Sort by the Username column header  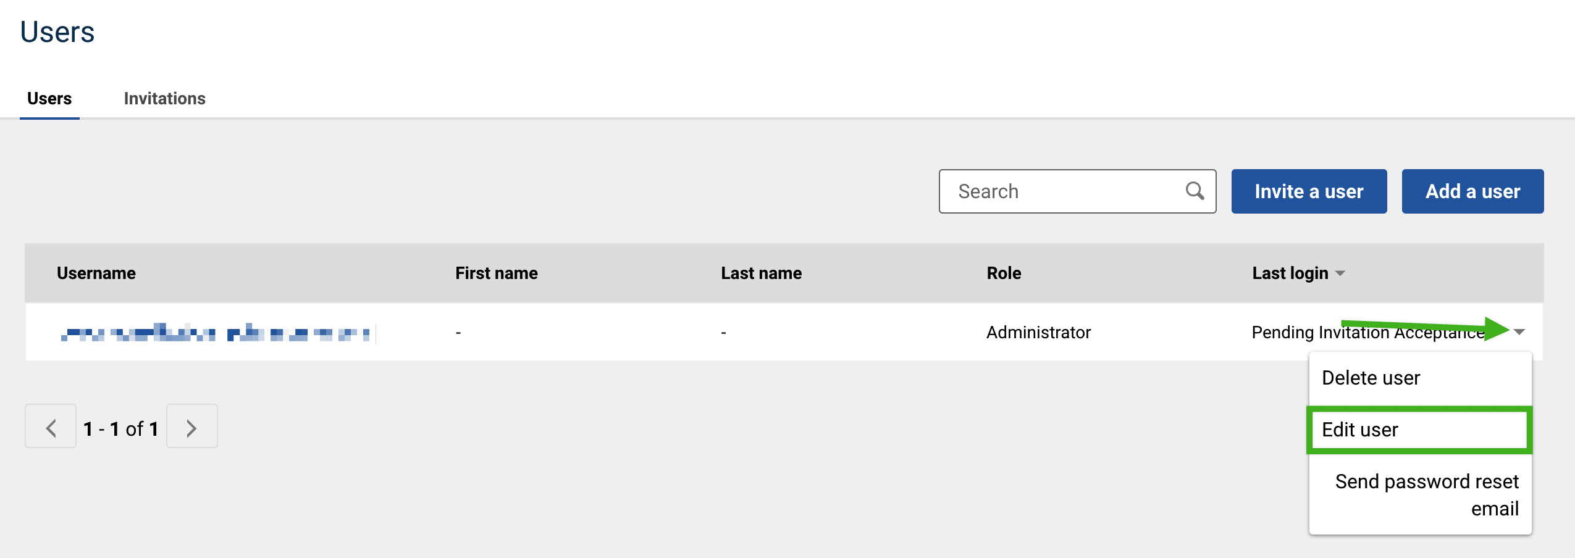click(96, 273)
